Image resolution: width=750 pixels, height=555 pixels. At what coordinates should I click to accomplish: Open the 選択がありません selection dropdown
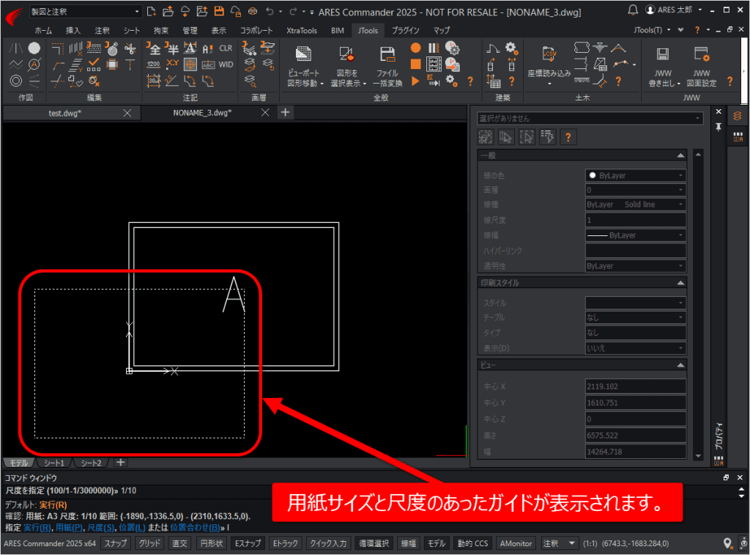point(590,118)
